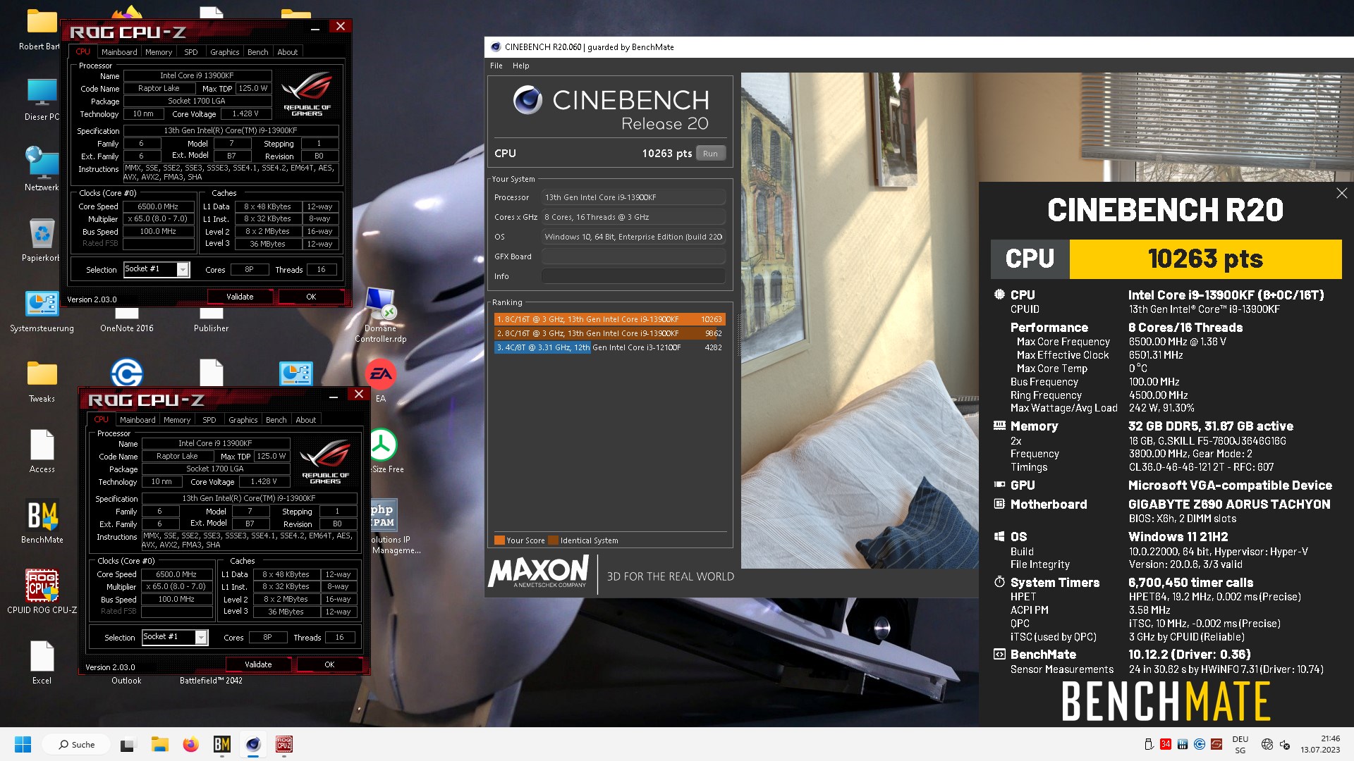Click the GFX Board field in Cinebench

[x=633, y=256]
